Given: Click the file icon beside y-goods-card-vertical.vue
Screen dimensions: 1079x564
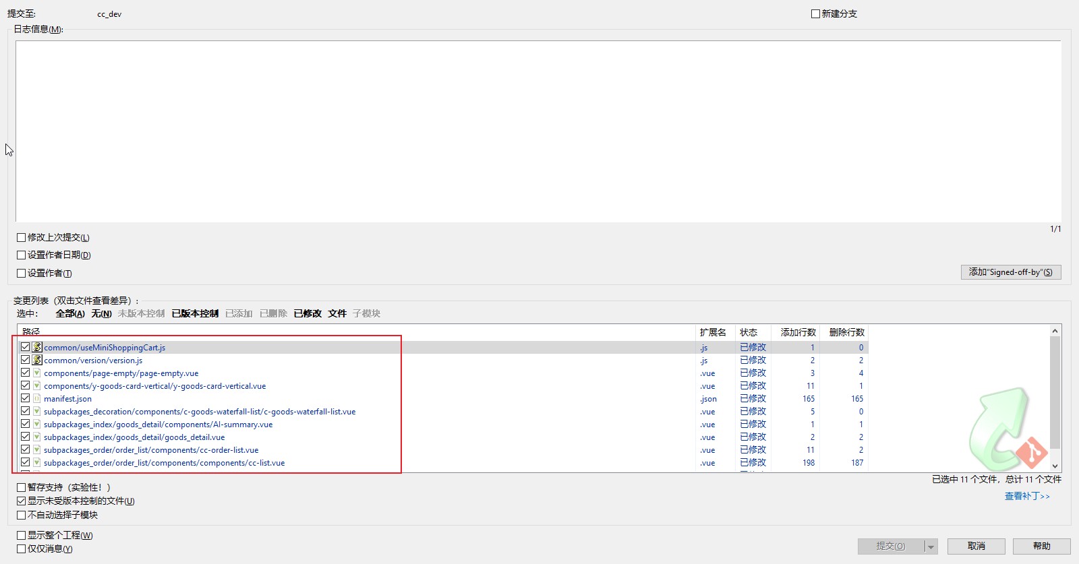Looking at the screenshot, I should [x=37, y=385].
